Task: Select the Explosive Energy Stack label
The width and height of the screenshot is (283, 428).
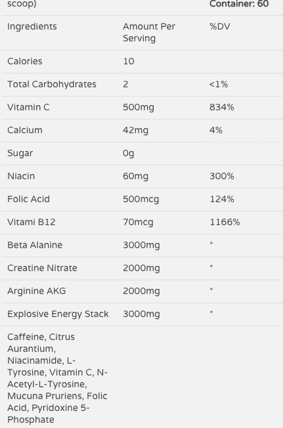Action: click(x=58, y=314)
